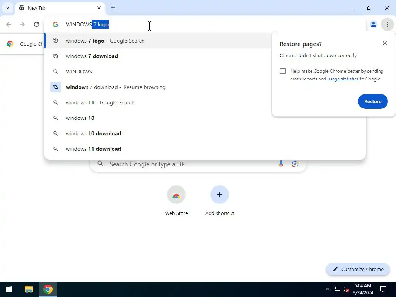
Task: Open the profile avatar button
Action: click(x=373, y=24)
